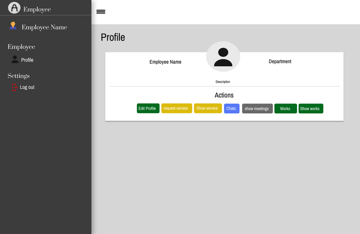
Task: Click the Employee Name text in card
Action: point(165,62)
